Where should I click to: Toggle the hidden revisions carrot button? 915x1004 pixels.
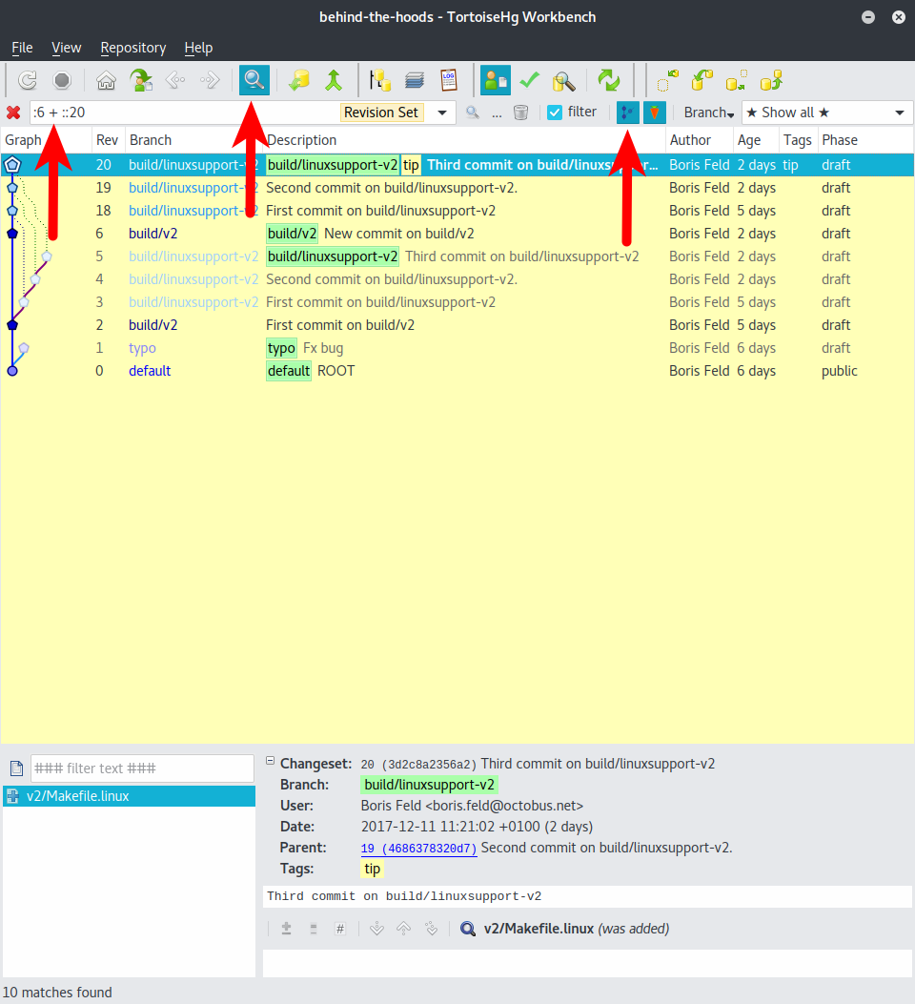coord(655,113)
